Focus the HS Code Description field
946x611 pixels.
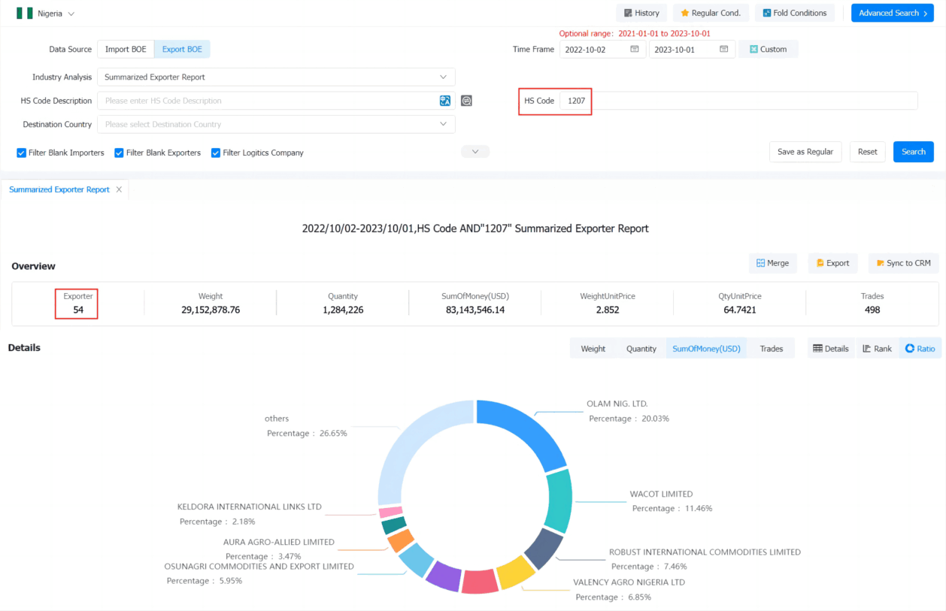(276, 101)
